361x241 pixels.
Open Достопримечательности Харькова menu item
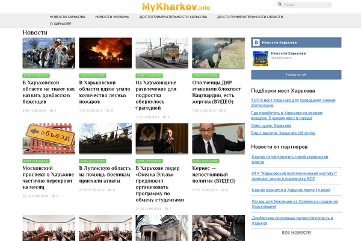tap(173, 17)
